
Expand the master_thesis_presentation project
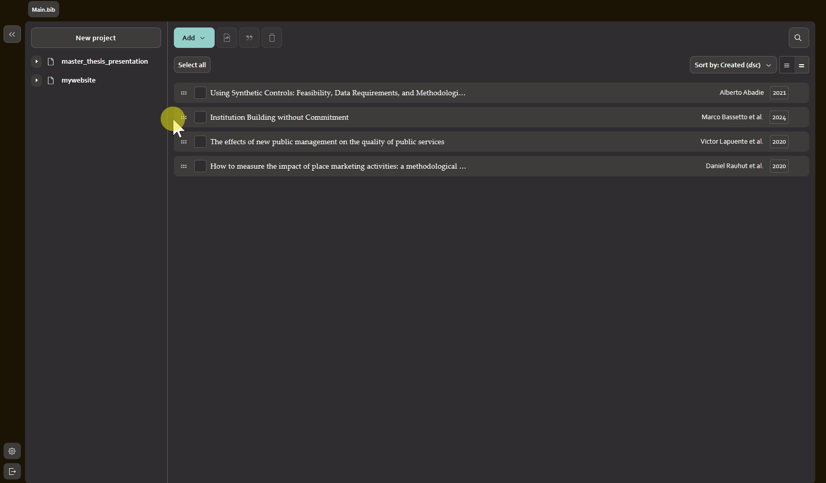[37, 61]
